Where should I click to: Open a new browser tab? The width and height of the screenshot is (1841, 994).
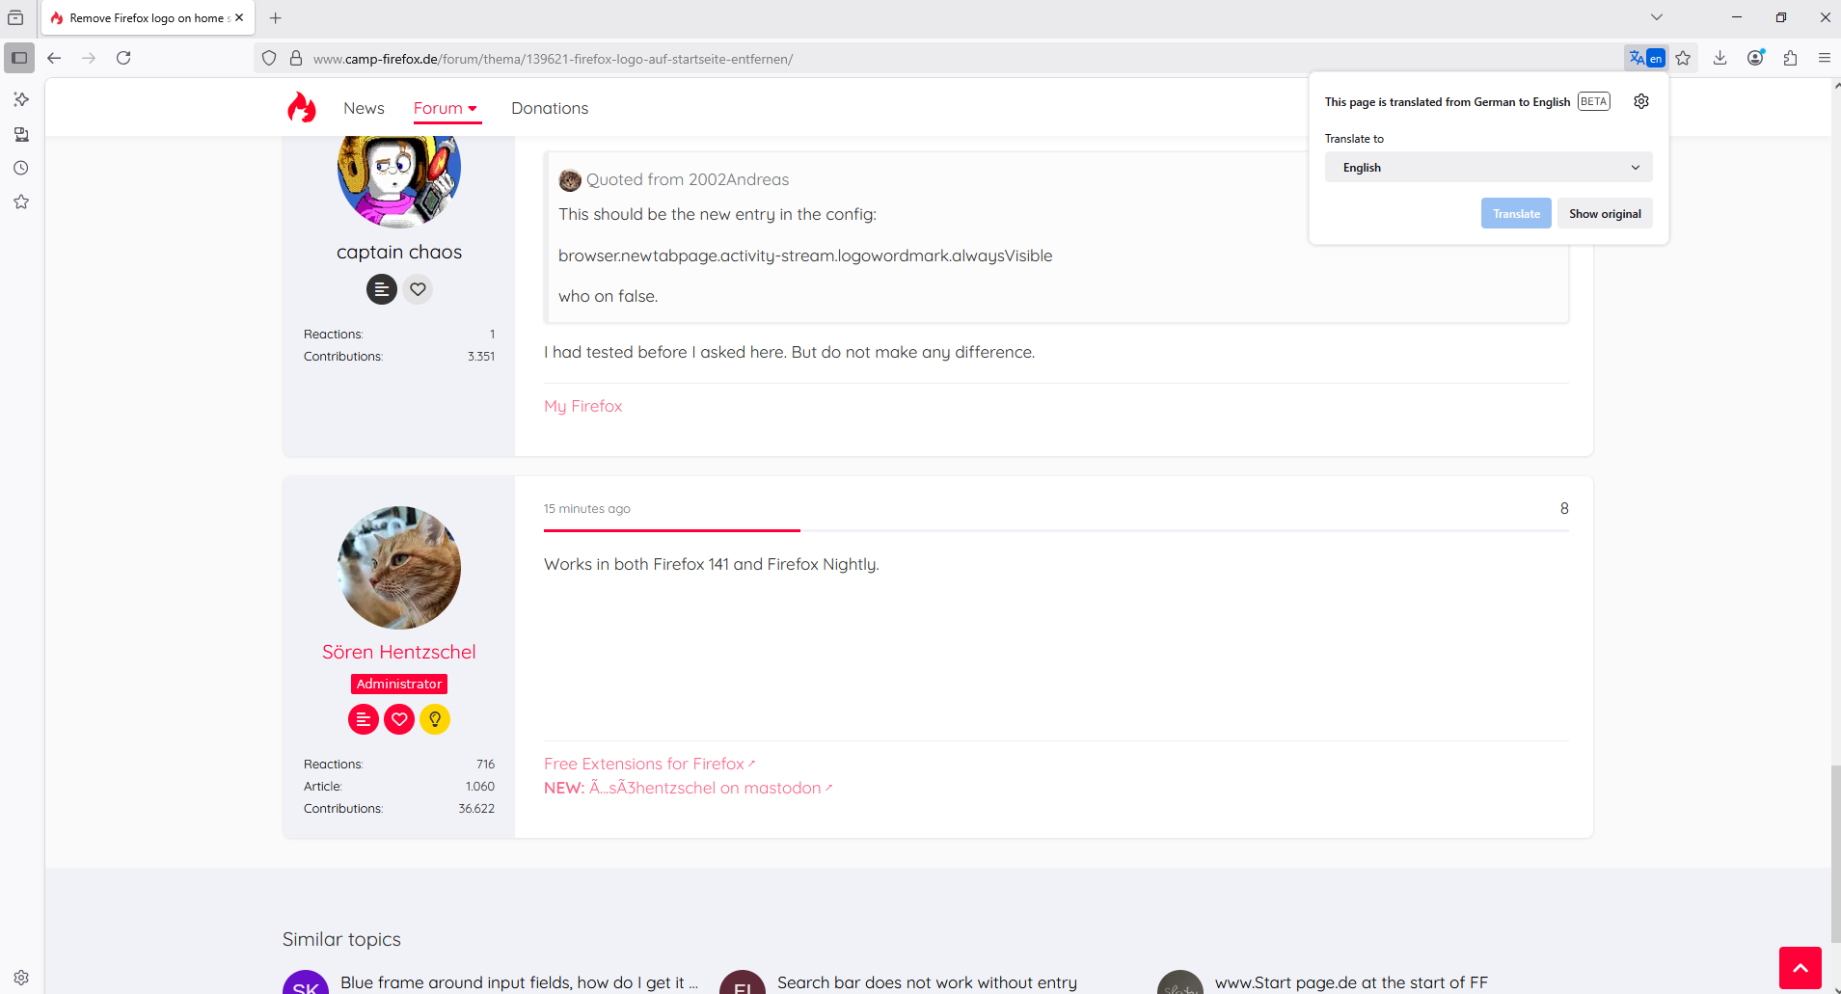pos(276,17)
